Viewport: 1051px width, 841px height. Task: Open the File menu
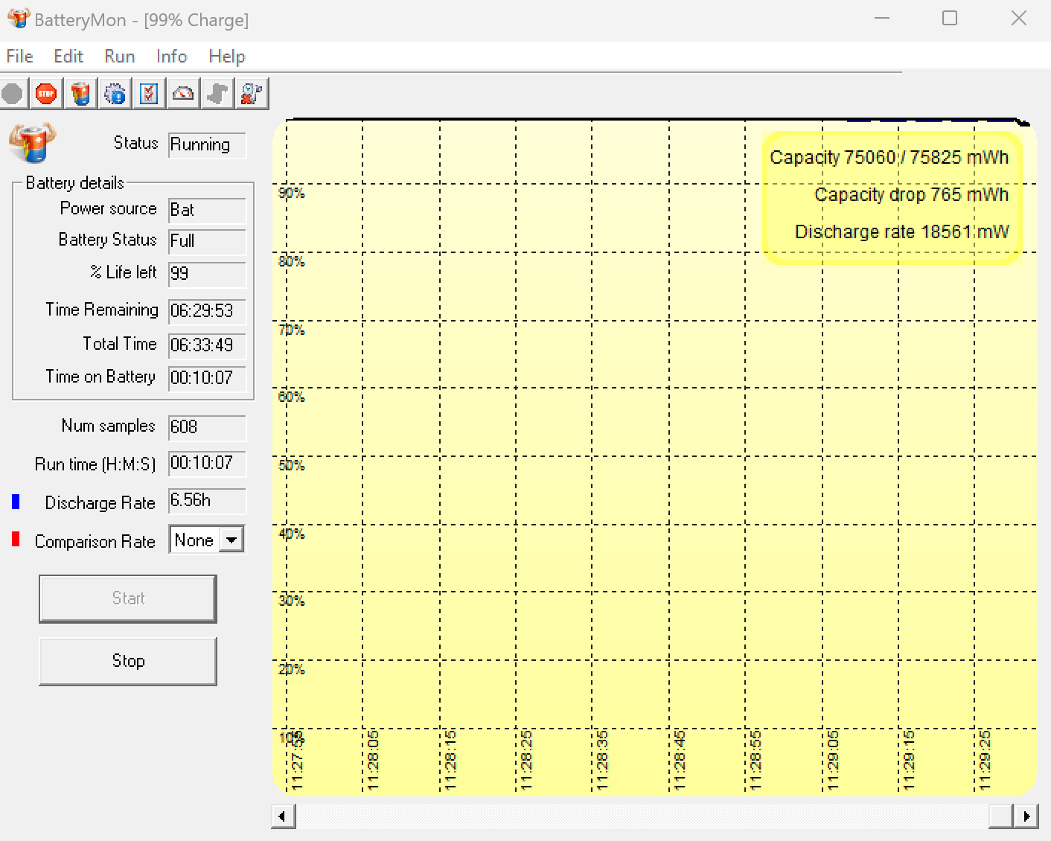(x=19, y=57)
